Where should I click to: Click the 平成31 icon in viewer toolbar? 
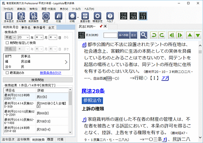point(82,35)
